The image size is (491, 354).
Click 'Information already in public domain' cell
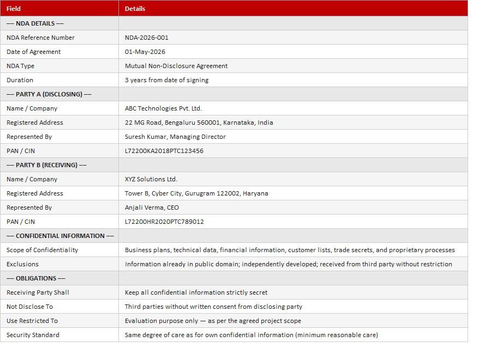tap(293, 264)
